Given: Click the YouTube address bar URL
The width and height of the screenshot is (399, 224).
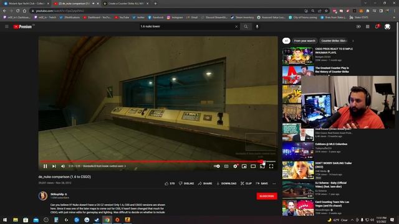Looking at the screenshot, I should [60, 11].
